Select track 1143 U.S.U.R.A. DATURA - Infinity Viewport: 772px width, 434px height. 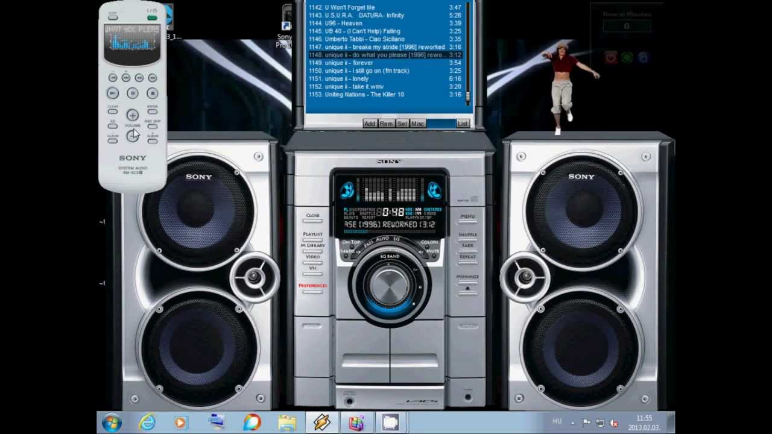click(x=385, y=15)
